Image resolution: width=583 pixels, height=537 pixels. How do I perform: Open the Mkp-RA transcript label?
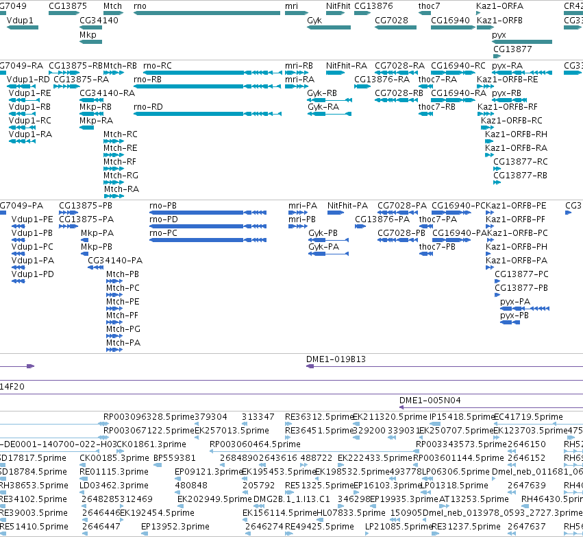click(97, 121)
